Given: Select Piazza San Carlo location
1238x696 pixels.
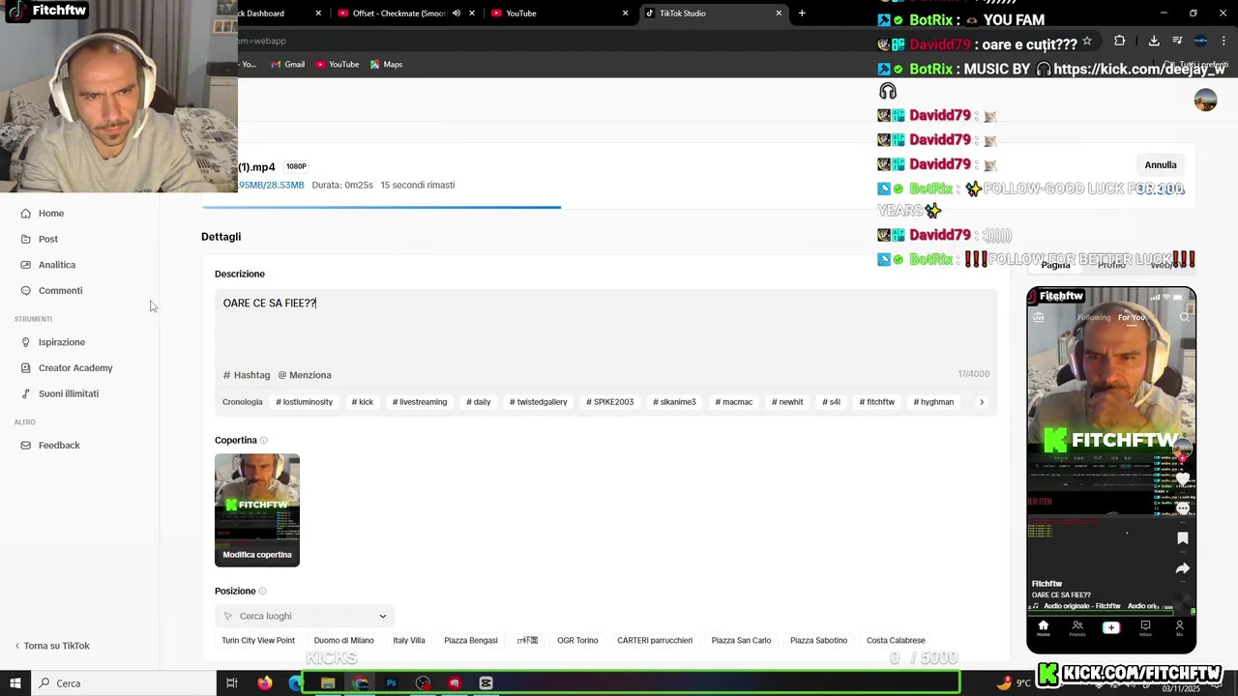Looking at the screenshot, I should tap(742, 641).
